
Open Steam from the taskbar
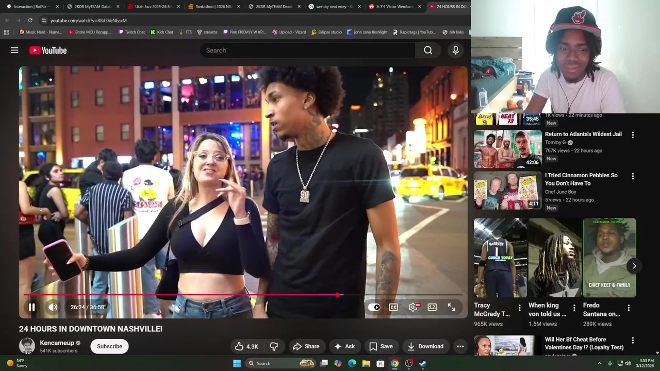coord(423,363)
